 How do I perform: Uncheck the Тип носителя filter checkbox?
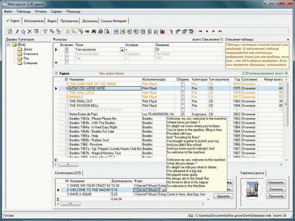tap(67, 49)
